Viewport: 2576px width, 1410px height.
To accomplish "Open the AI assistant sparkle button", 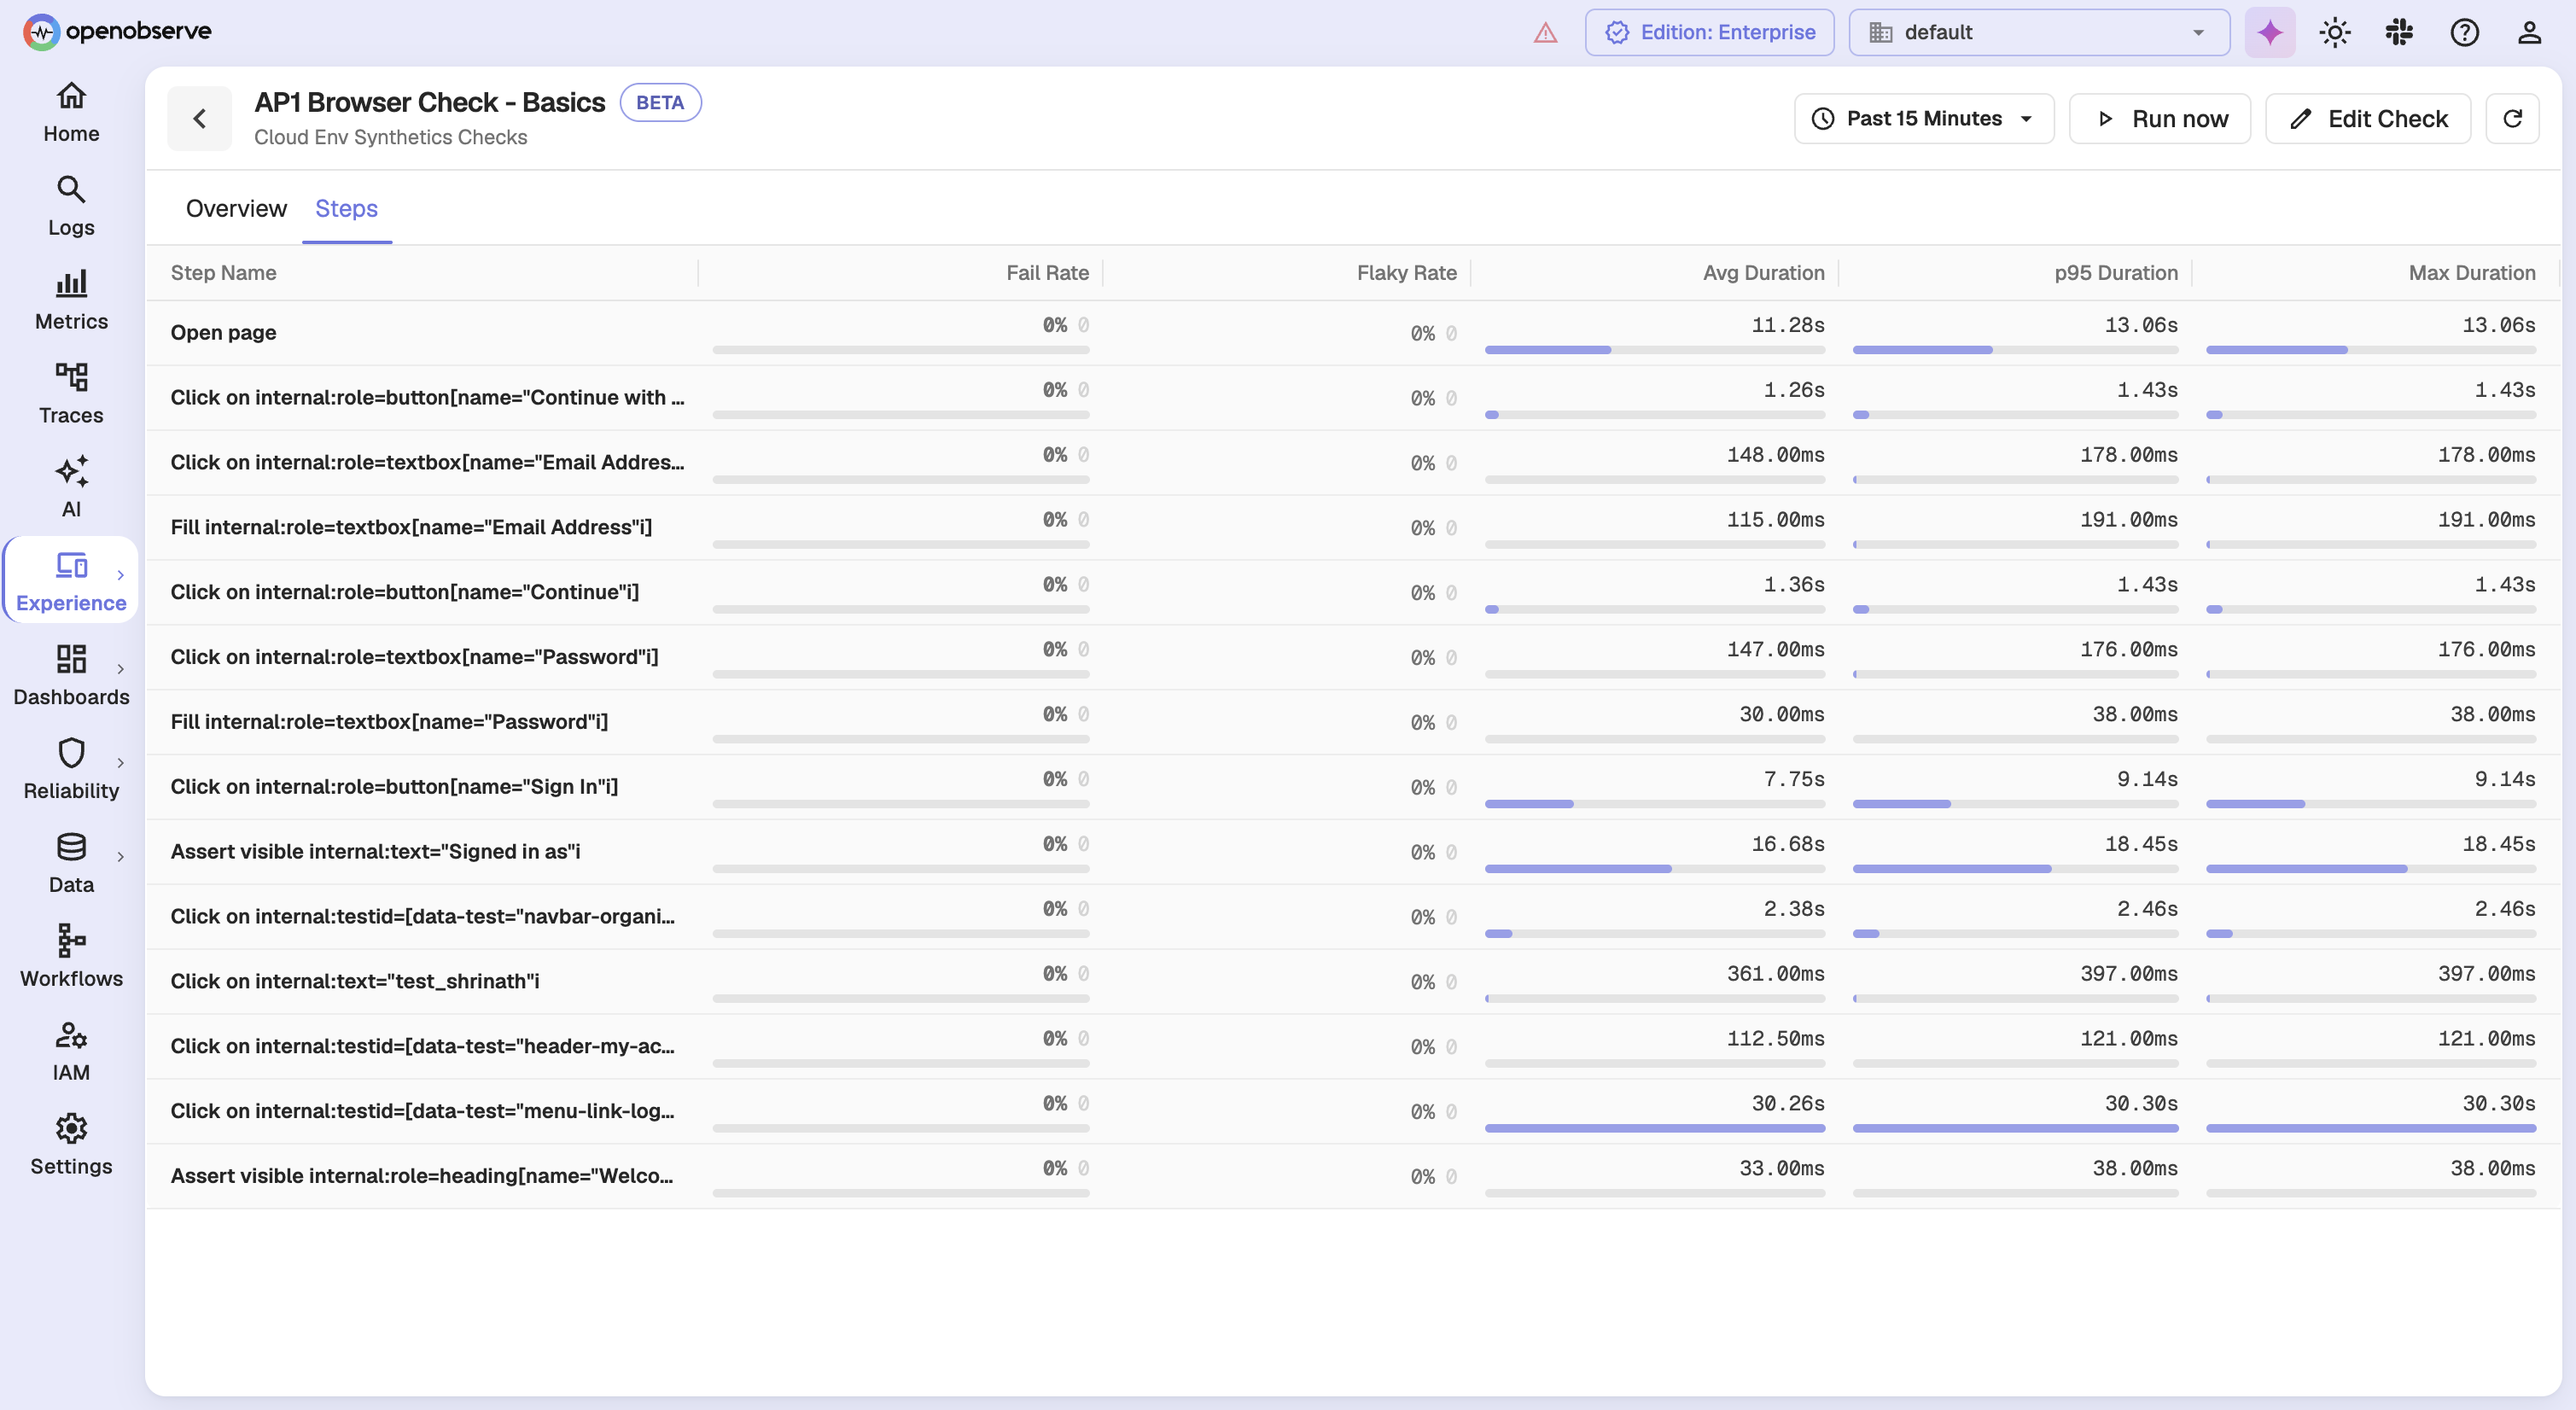I will click(x=2270, y=33).
